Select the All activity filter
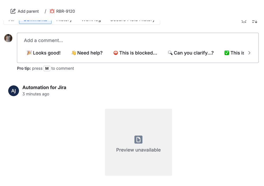This screenshot has height=186, width=264. (11, 20)
